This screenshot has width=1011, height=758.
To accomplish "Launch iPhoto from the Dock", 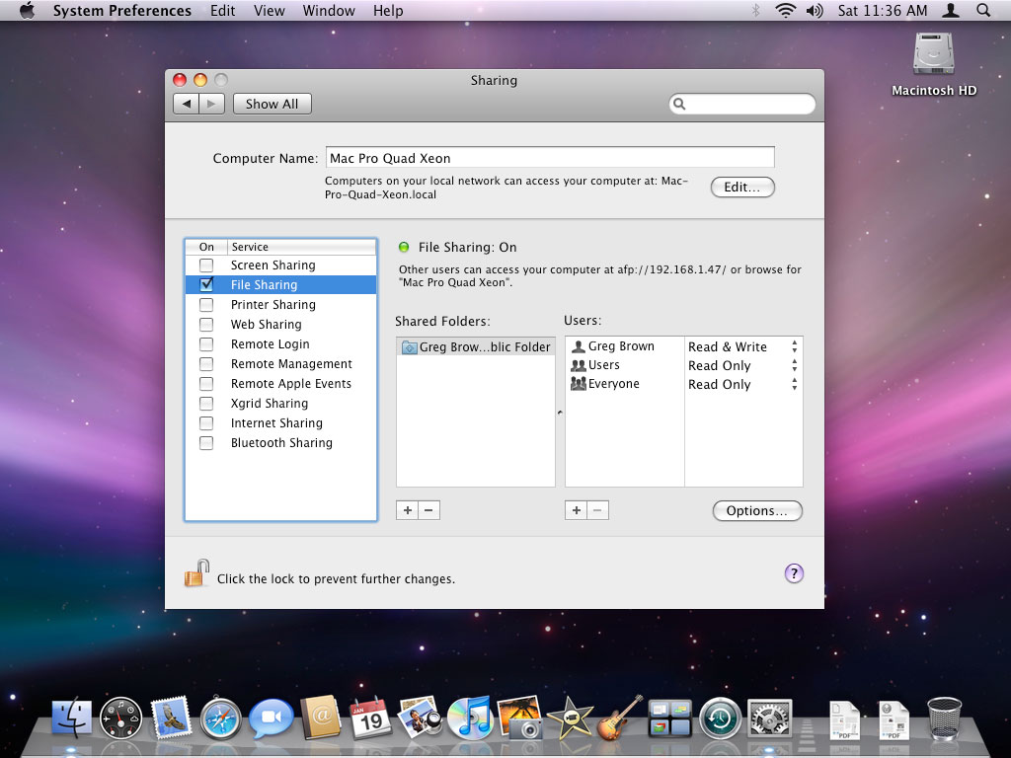I will pyautogui.click(x=519, y=717).
